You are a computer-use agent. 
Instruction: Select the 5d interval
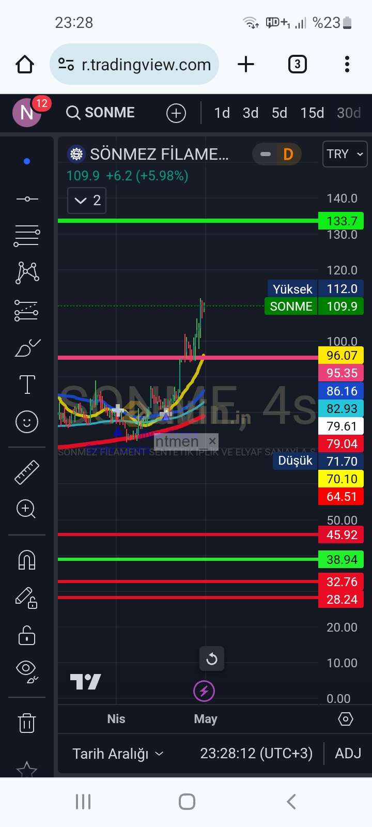coord(280,113)
